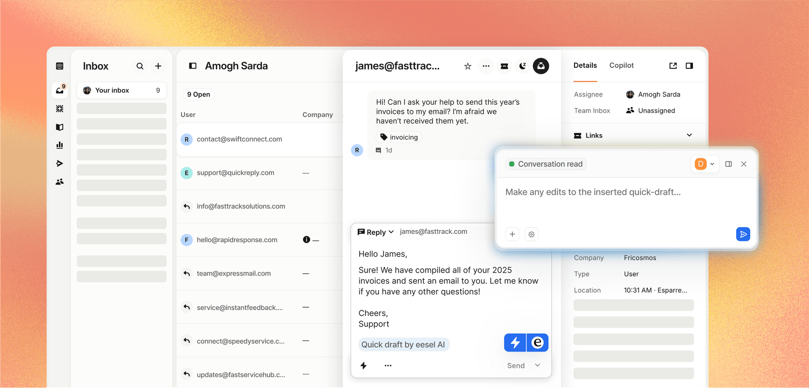Screen dimensions: 809x388
Task: Open the Knowledge book icon in sidebar
Action: [60, 127]
